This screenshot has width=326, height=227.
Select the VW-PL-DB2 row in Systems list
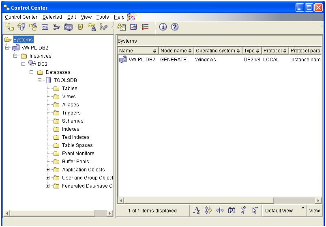220,60
